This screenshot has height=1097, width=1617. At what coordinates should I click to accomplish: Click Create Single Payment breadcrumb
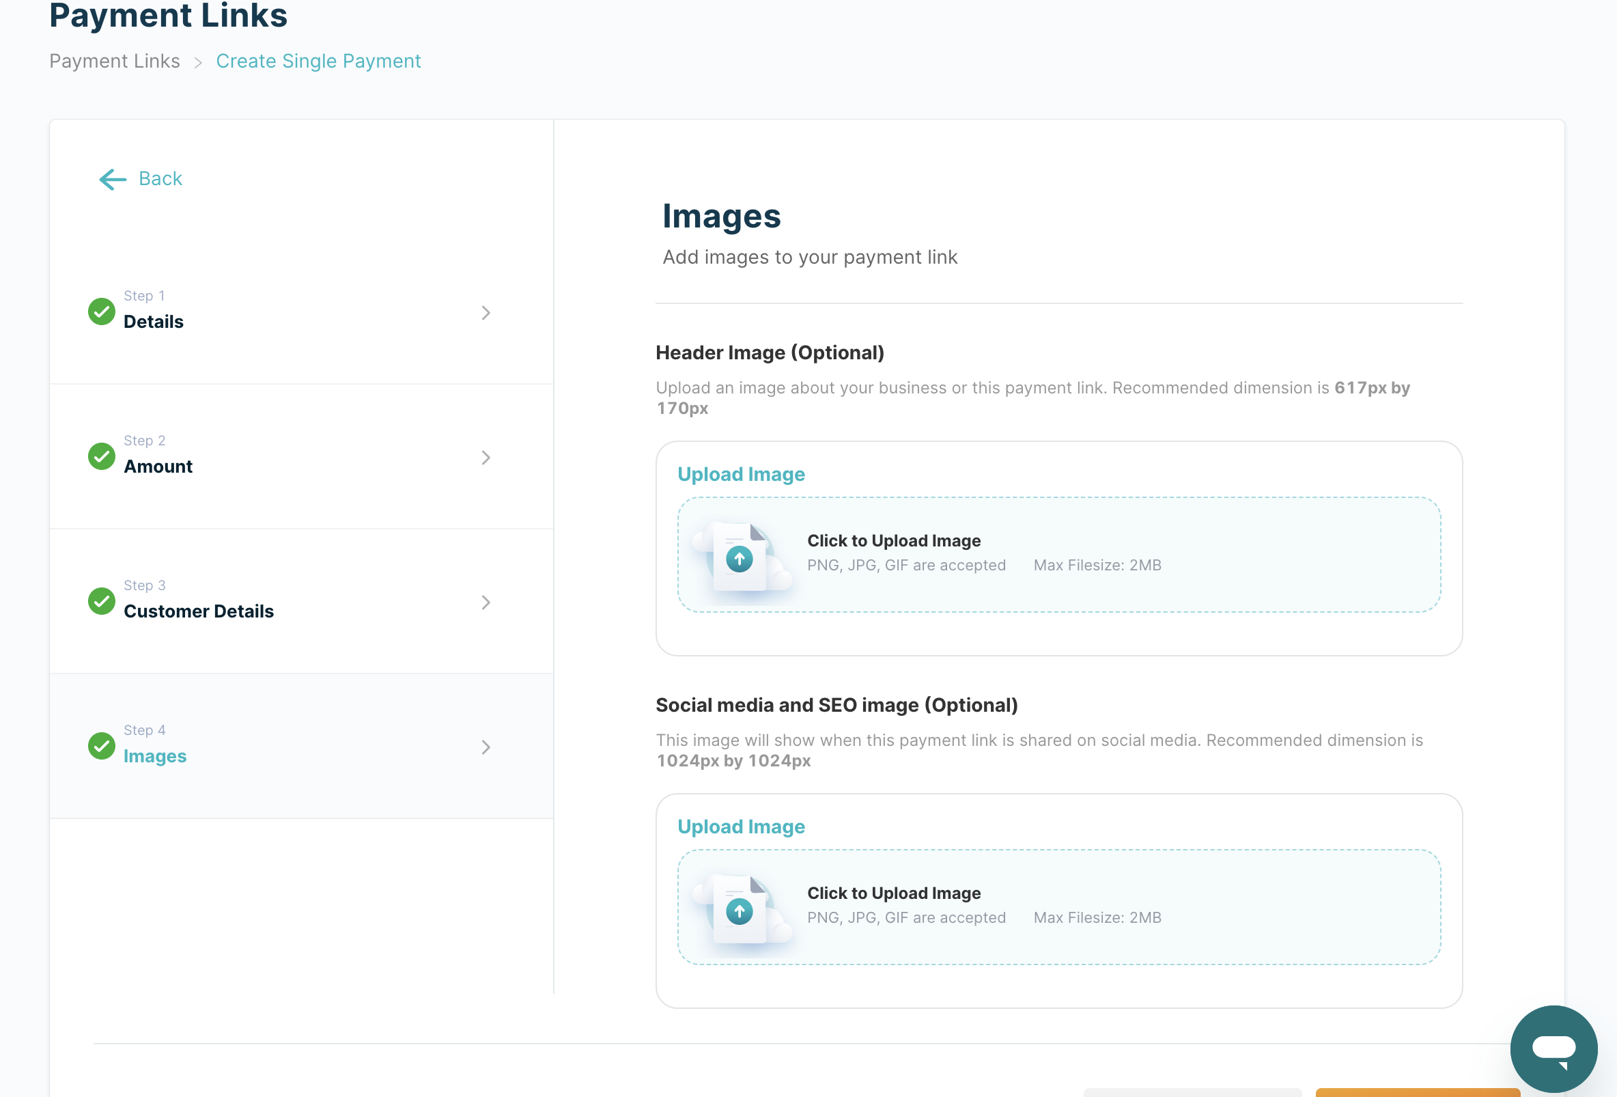pyautogui.click(x=318, y=61)
